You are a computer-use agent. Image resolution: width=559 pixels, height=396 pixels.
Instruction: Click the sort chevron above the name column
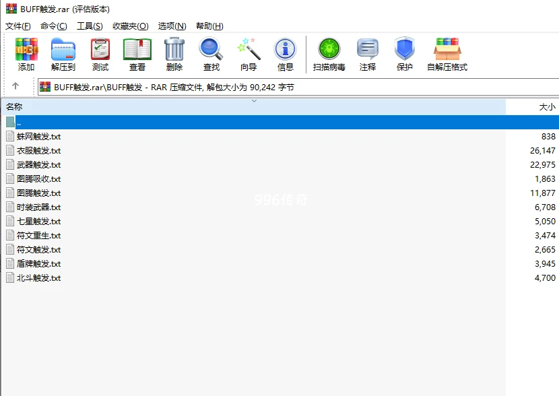[254, 101]
